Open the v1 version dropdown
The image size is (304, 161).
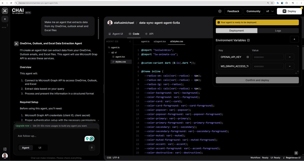270,11
